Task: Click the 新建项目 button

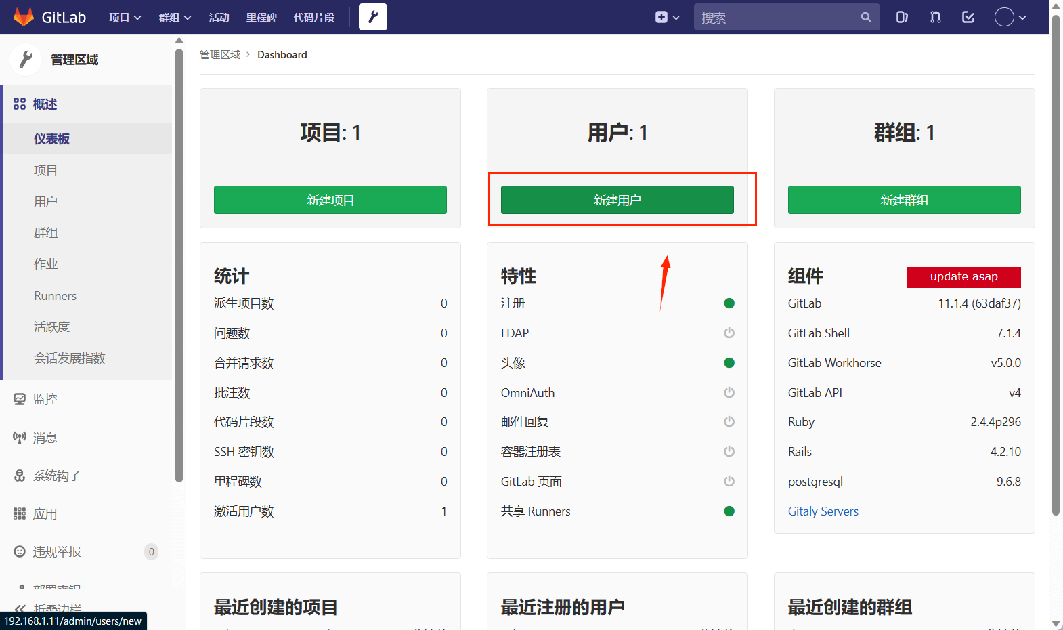Action: tap(330, 200)
